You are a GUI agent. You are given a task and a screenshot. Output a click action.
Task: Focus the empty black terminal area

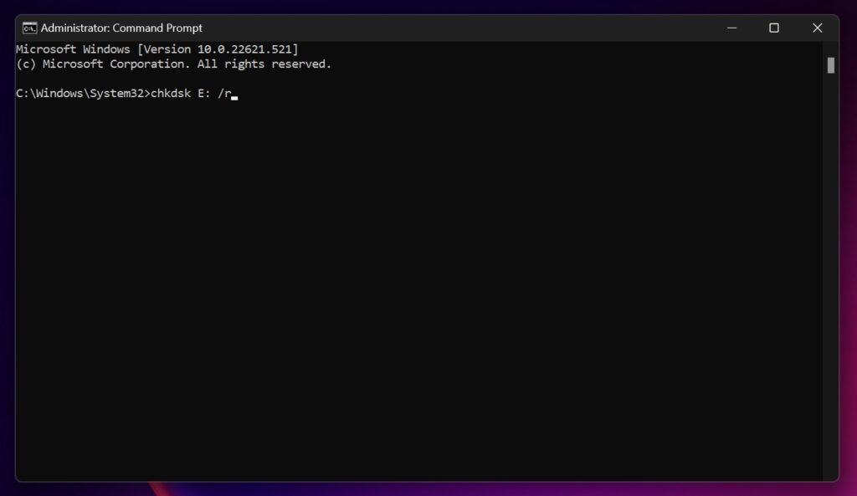(x=418, y=293)
